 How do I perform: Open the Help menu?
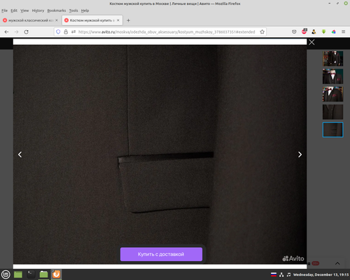click(85, 10)
